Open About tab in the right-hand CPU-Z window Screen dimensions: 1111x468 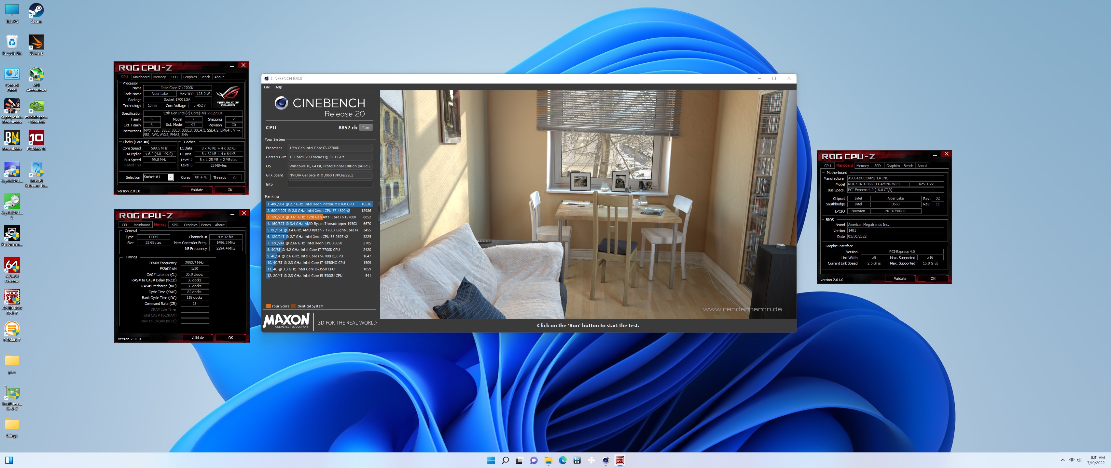tap(922, 166)
